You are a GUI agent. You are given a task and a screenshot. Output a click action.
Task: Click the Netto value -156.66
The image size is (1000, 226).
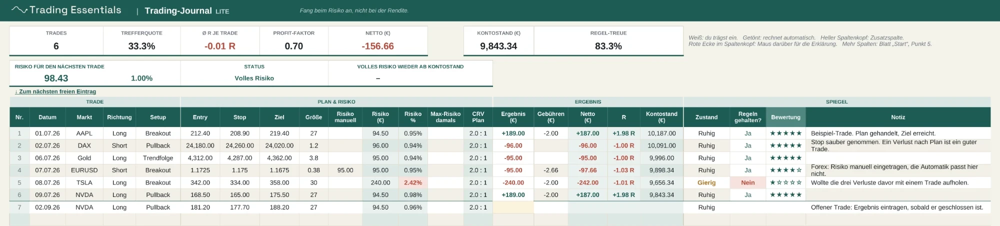377,46
